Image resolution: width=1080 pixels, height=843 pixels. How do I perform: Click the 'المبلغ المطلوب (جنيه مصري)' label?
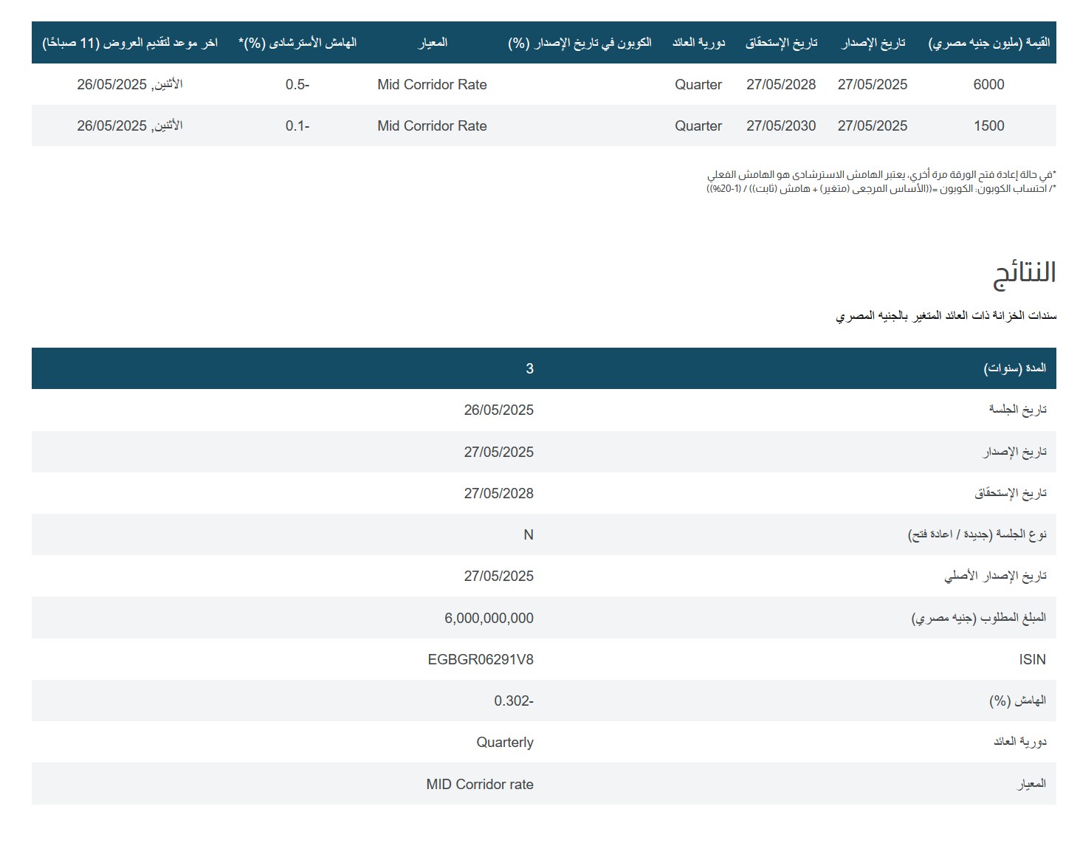979,618
